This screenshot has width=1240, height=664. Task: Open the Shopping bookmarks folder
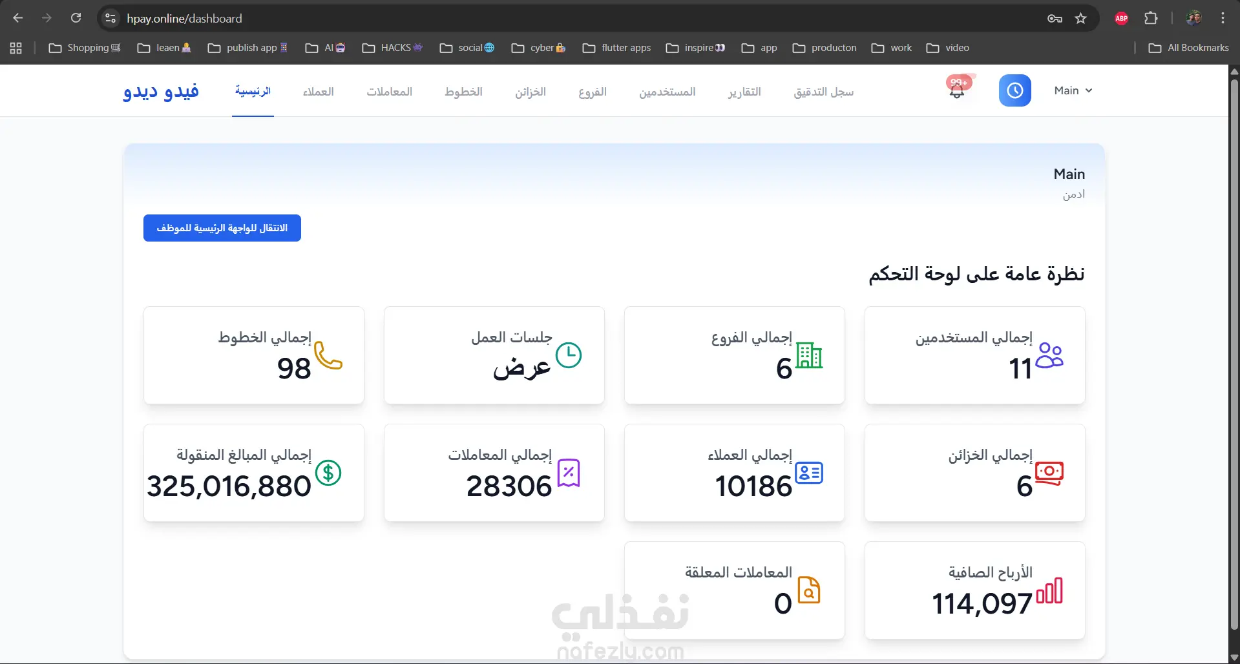coord(85,48)
